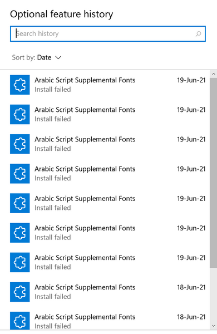The width and height of the screenshot is (217, 334).
Task: Click first Arabic Script Fonts puzzle icon
Action: [20, 85]
